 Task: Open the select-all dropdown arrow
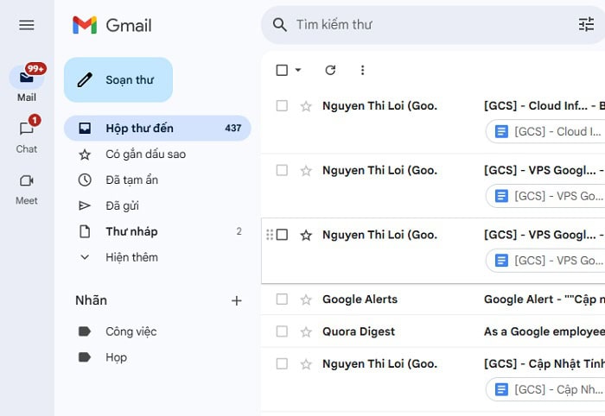pos(298,70)
